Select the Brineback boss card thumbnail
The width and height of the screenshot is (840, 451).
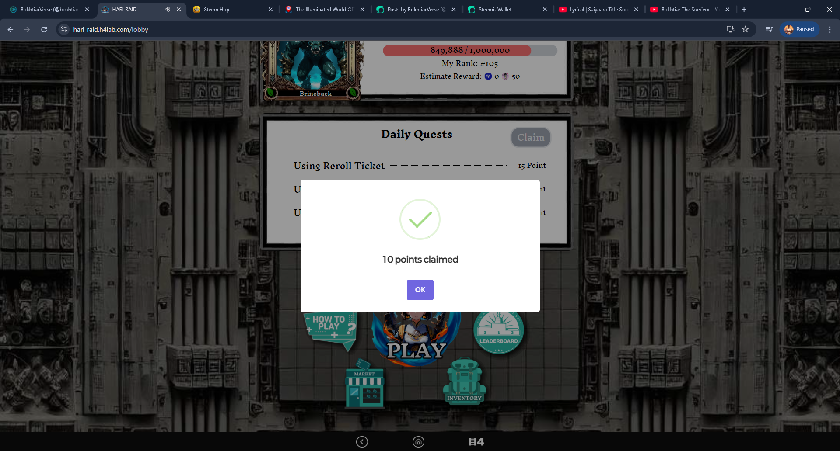(x=313, y=70)
